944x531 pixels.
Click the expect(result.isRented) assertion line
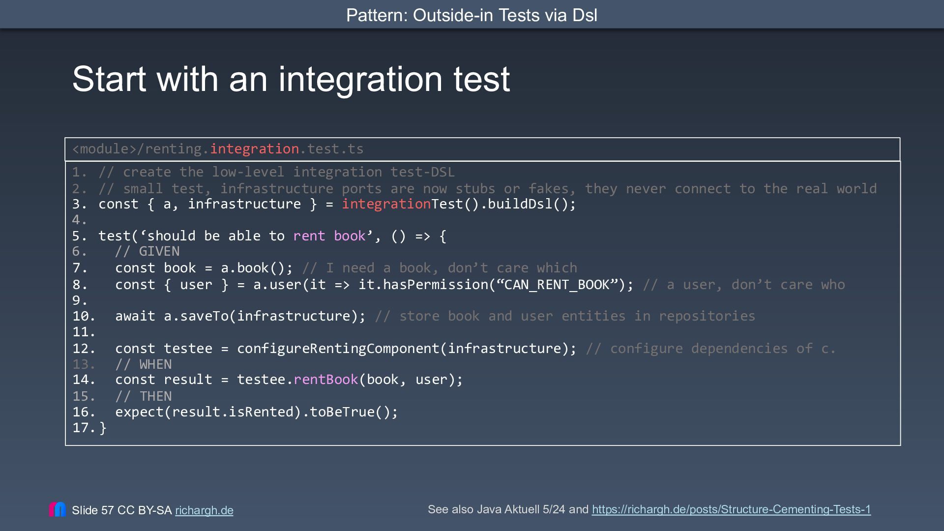[257, 412]
